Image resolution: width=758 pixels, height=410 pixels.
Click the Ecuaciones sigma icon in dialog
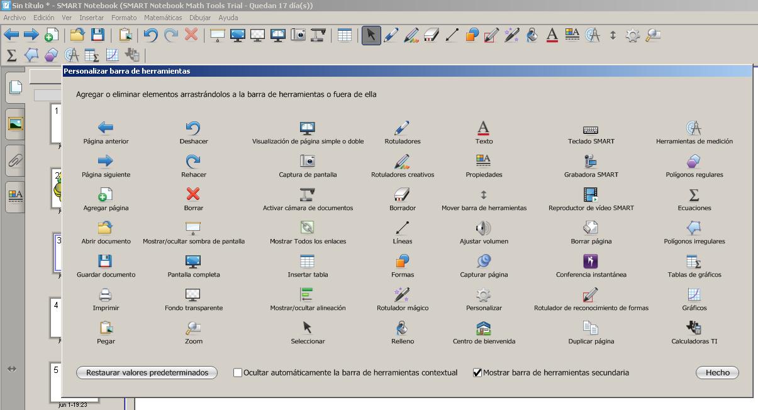[x=694, y=194]
